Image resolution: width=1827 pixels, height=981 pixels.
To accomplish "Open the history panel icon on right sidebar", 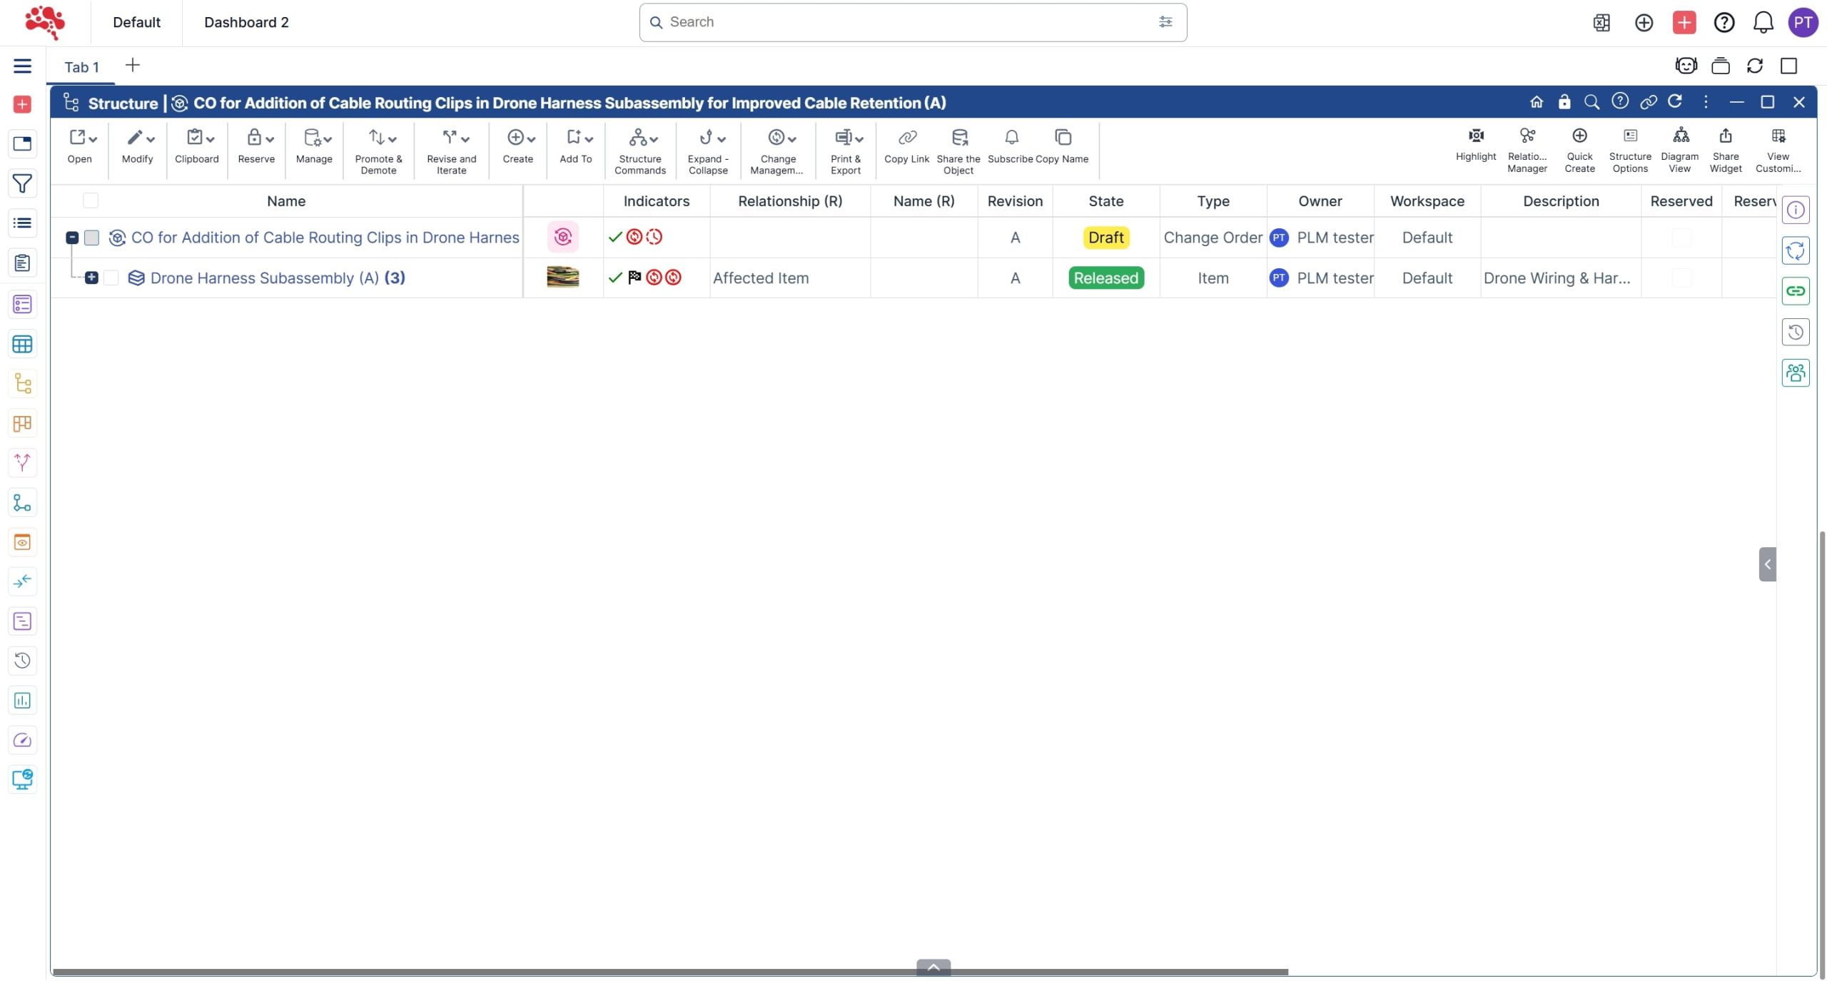I will [x=1795, y=332].
